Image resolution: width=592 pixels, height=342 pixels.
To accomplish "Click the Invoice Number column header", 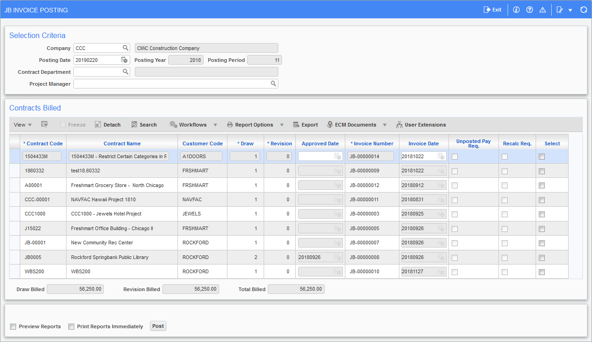I will 372,143.
